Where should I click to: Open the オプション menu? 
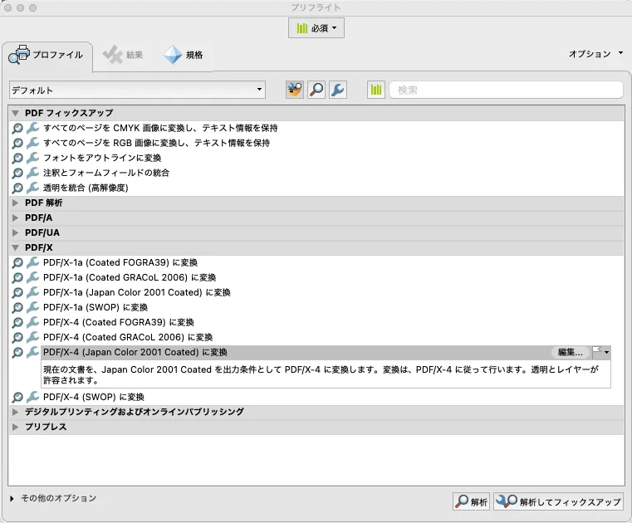click(595, 54)
